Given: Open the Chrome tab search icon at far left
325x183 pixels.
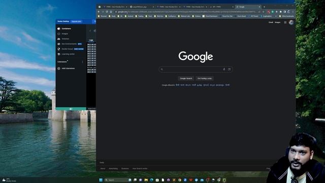Looking at the screenshot, I should (100, 7).
